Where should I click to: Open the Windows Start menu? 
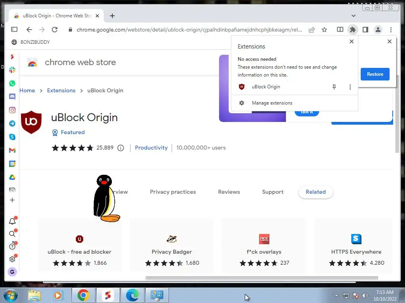coord(10,296)
